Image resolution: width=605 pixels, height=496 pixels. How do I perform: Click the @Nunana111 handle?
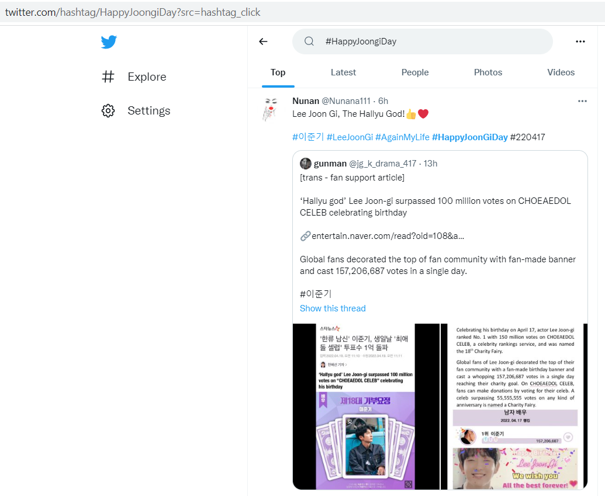point(346,101)
